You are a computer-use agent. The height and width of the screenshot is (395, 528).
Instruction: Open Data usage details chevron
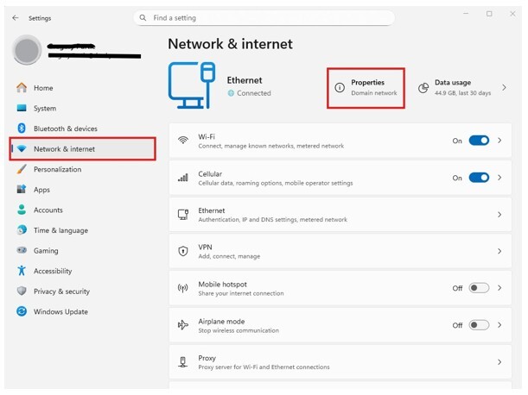[504, 88]
